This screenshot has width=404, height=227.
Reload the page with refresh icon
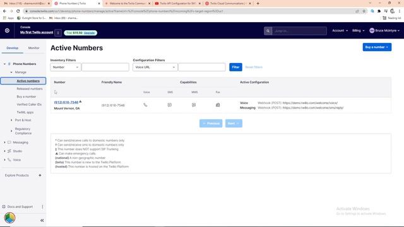[x=18, y=11]
